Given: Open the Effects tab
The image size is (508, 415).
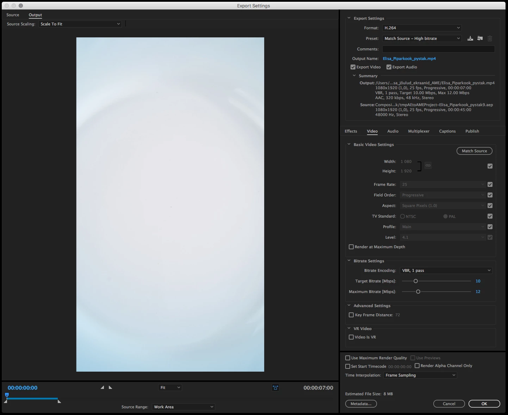Looking at the screenshot, I should coord(351,131).
